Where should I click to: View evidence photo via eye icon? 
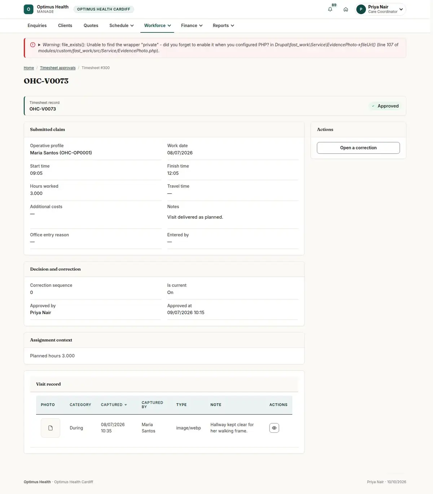tap(274, 428)
